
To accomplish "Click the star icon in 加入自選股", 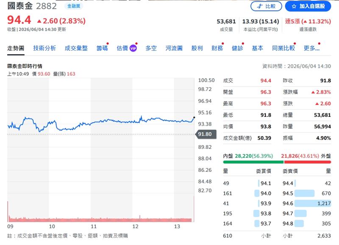I will point(294,6).
